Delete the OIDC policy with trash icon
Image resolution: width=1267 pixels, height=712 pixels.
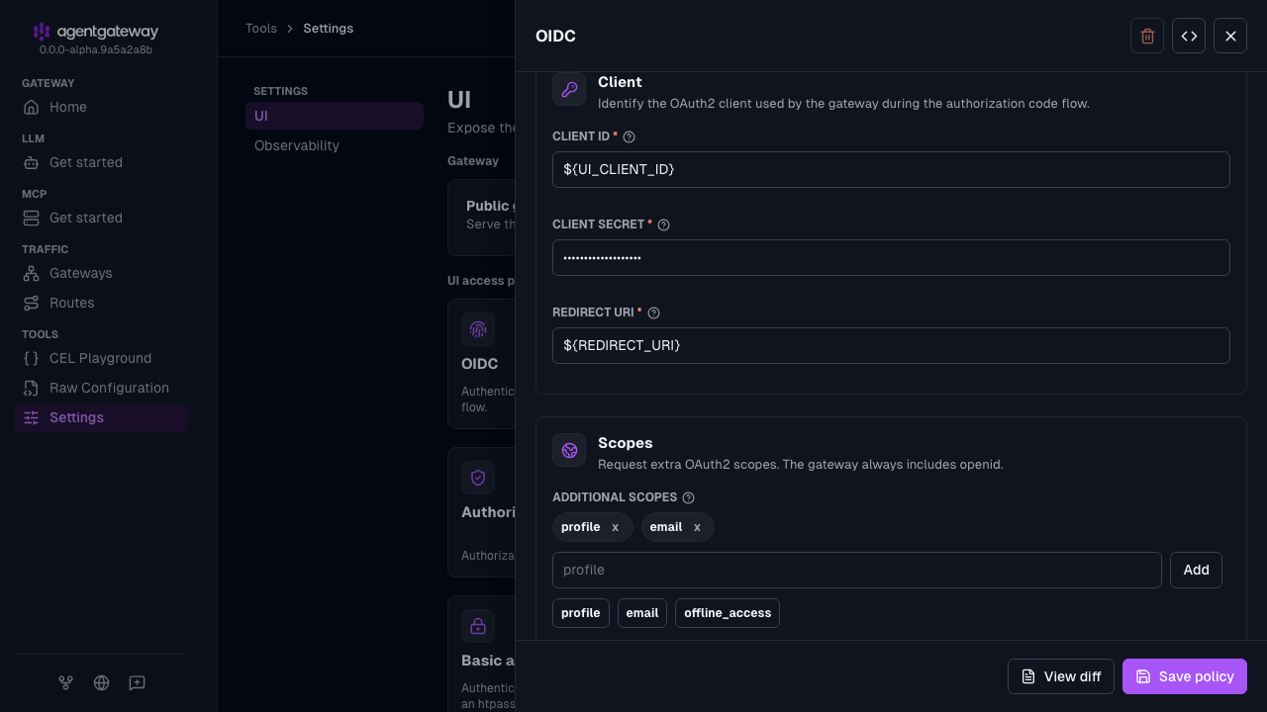(1147, 36)
